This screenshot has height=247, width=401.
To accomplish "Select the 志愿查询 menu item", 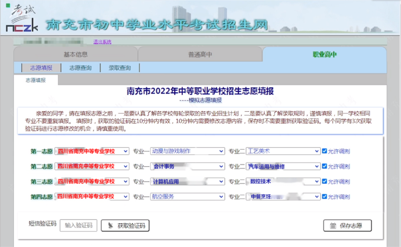I will coord(80,67).
